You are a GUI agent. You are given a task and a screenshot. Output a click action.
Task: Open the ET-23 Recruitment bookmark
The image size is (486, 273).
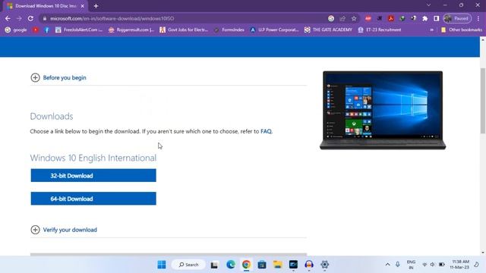click(x=380, y=30)
